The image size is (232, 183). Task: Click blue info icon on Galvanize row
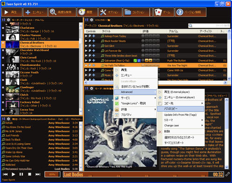(139, 61)
